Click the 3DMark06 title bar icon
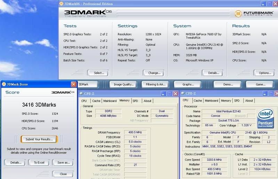 (x=61, y=4)
